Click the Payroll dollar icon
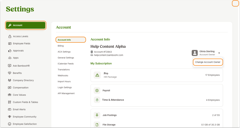Viewport: 240px width, 128px height. tap(97, 90)
